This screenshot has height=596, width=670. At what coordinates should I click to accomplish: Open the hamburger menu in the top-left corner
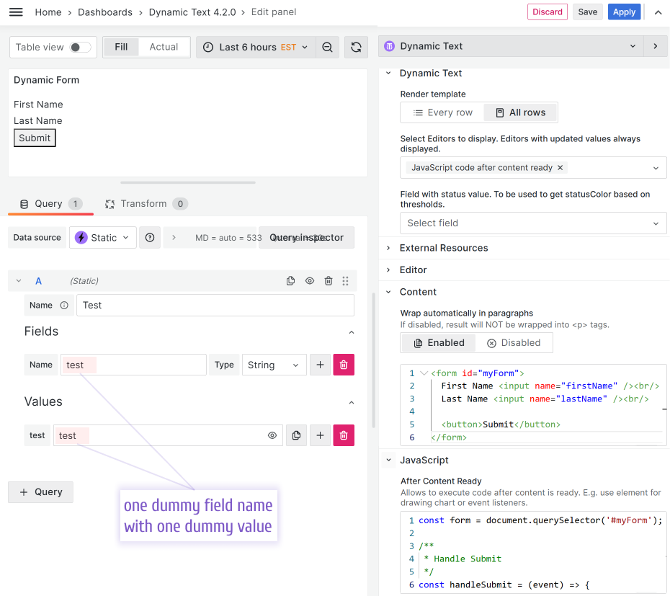[16, 12]
